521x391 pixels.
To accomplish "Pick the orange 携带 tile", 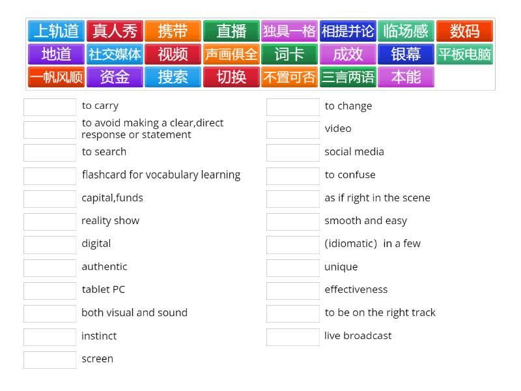I will pos(173,31).
